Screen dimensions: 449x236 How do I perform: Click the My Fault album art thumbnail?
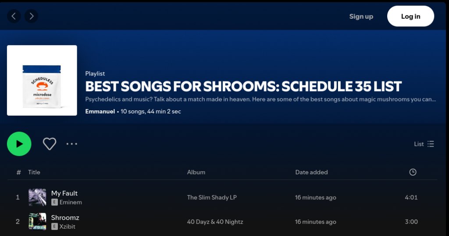click(x=37, y=197)
